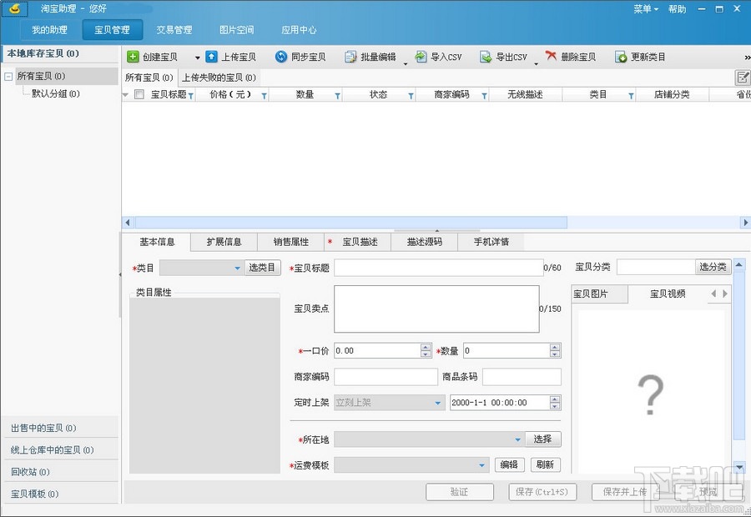Click filter icon on 数量 column
The height and width of the screenshot is (517, 751).
click(x=337, y=96)
